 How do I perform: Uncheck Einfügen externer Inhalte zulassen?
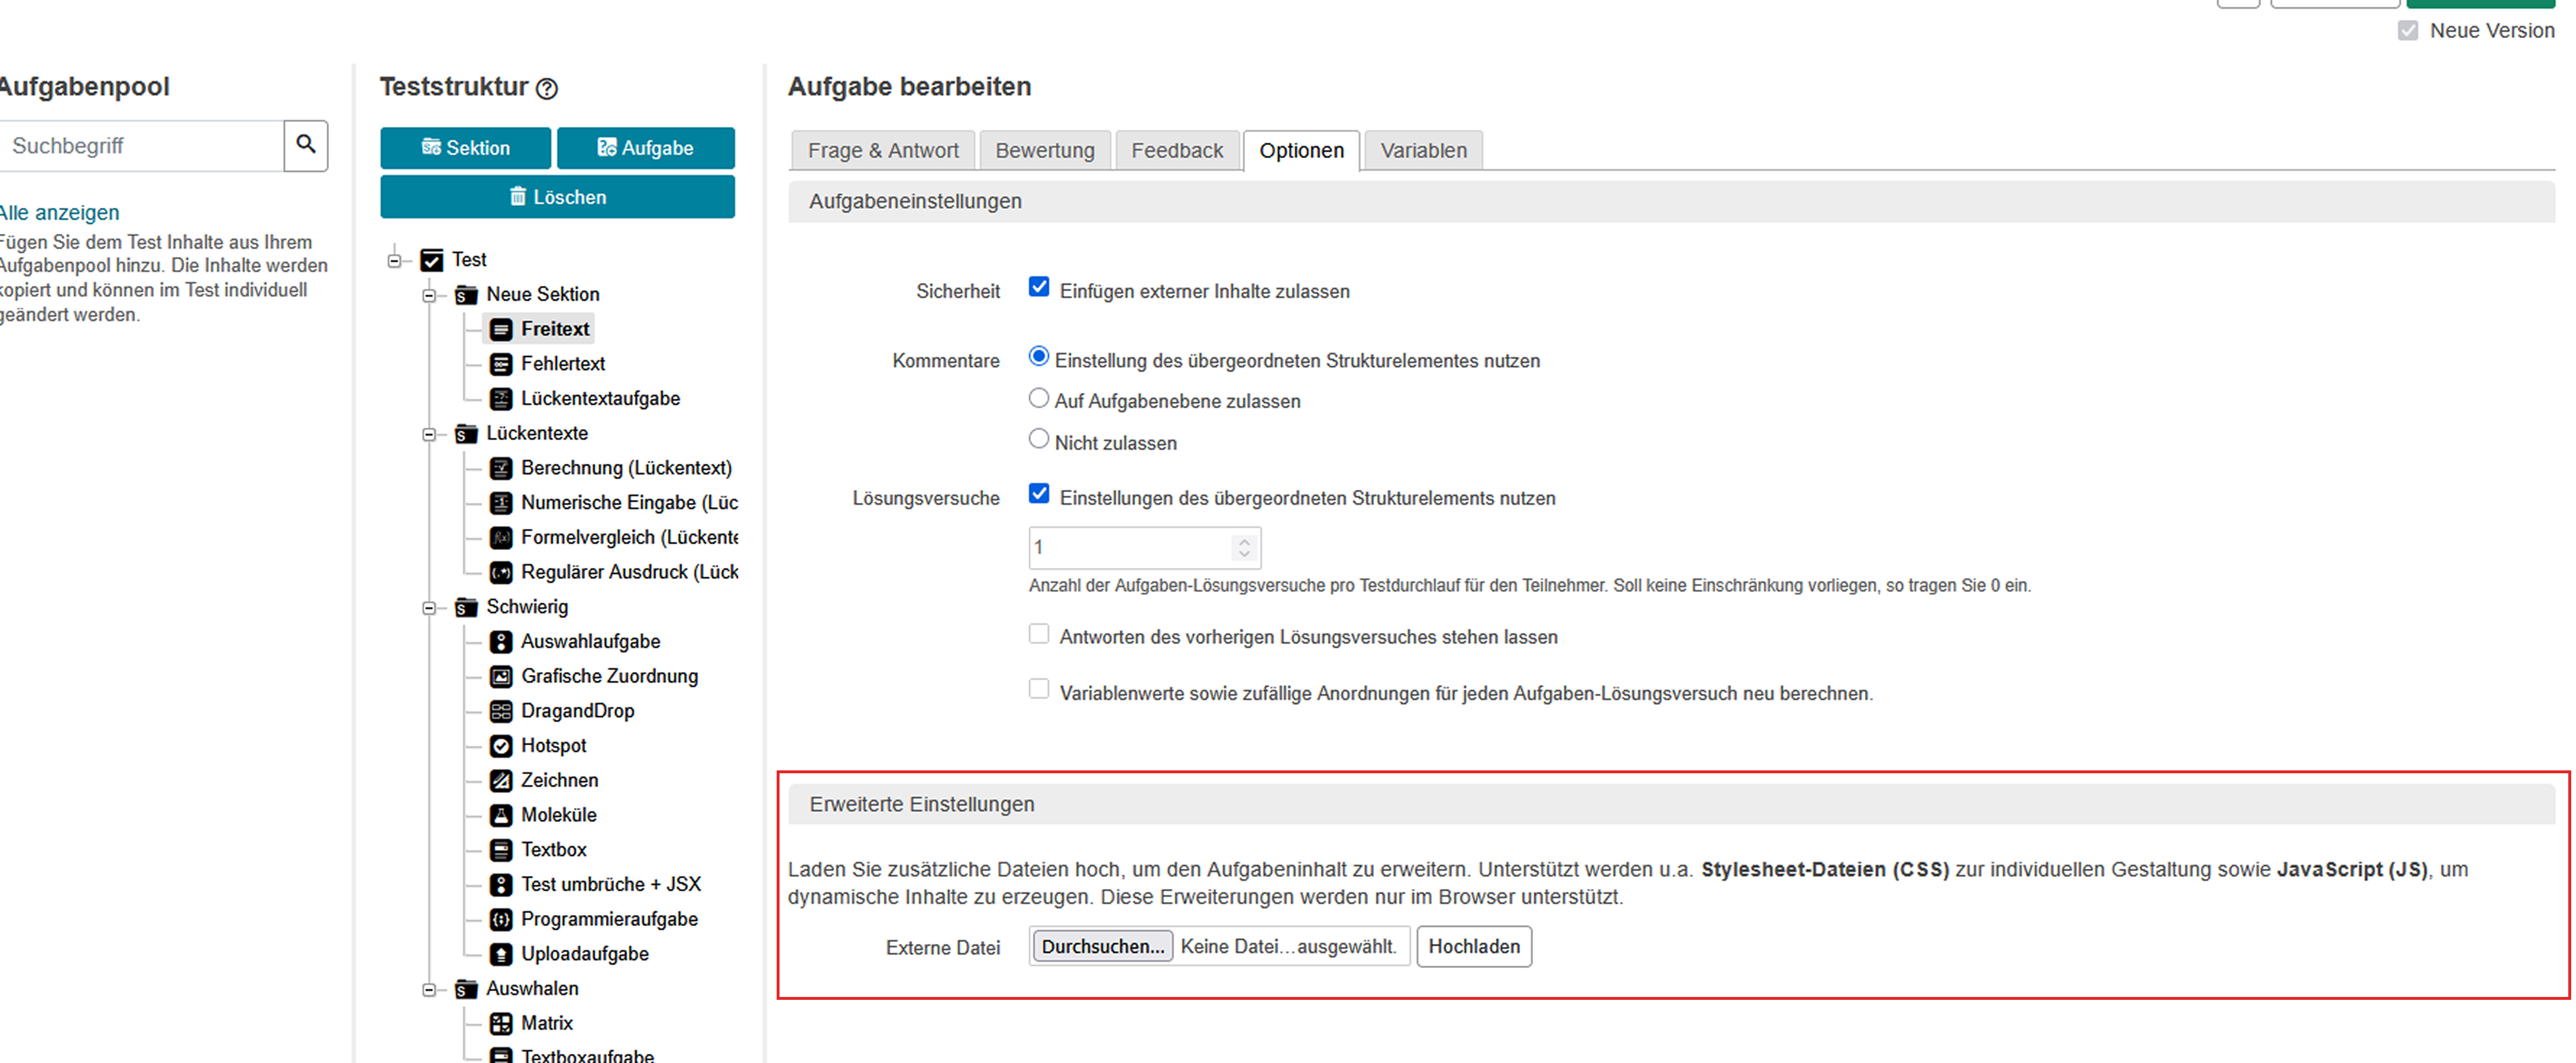[1039, 288]
